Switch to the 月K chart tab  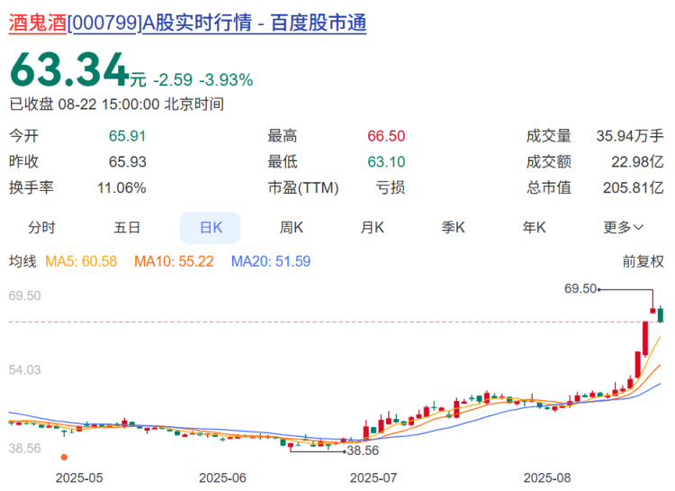pos(373,227)
